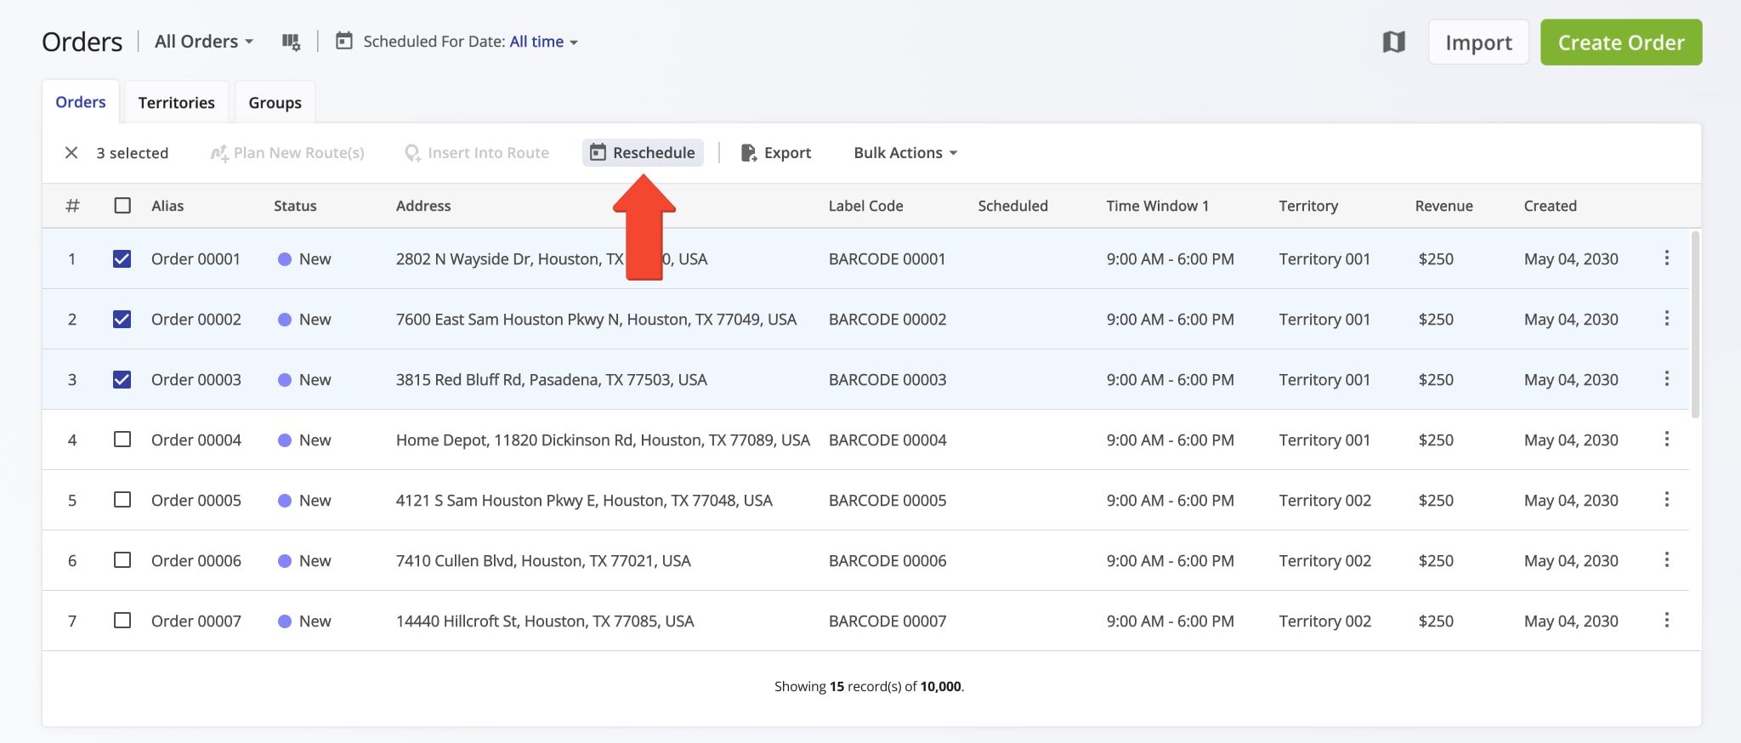Click address 7600 East Sam Houston Pkwy N
Image resolution: width=1741 pixels, height=743 pixels.
596,320
